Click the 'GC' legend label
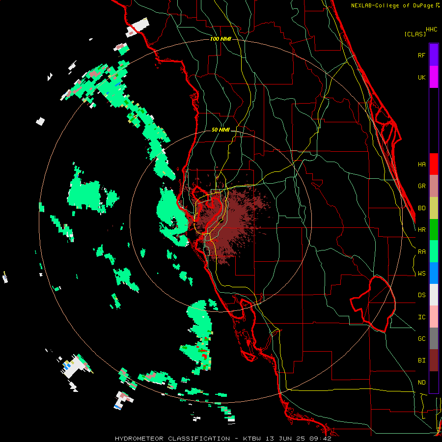This screenshot has height=442, width=442. (x=422, y=339)
